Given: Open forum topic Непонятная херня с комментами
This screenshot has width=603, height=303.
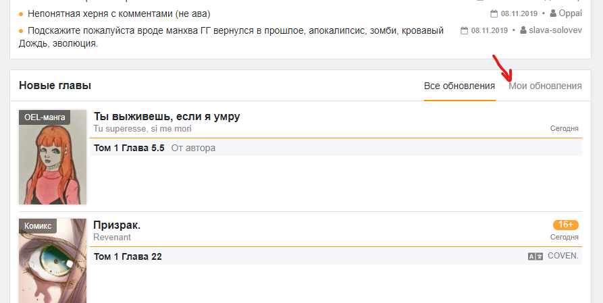Looking at the screenshot, I should tap(119, 14).
